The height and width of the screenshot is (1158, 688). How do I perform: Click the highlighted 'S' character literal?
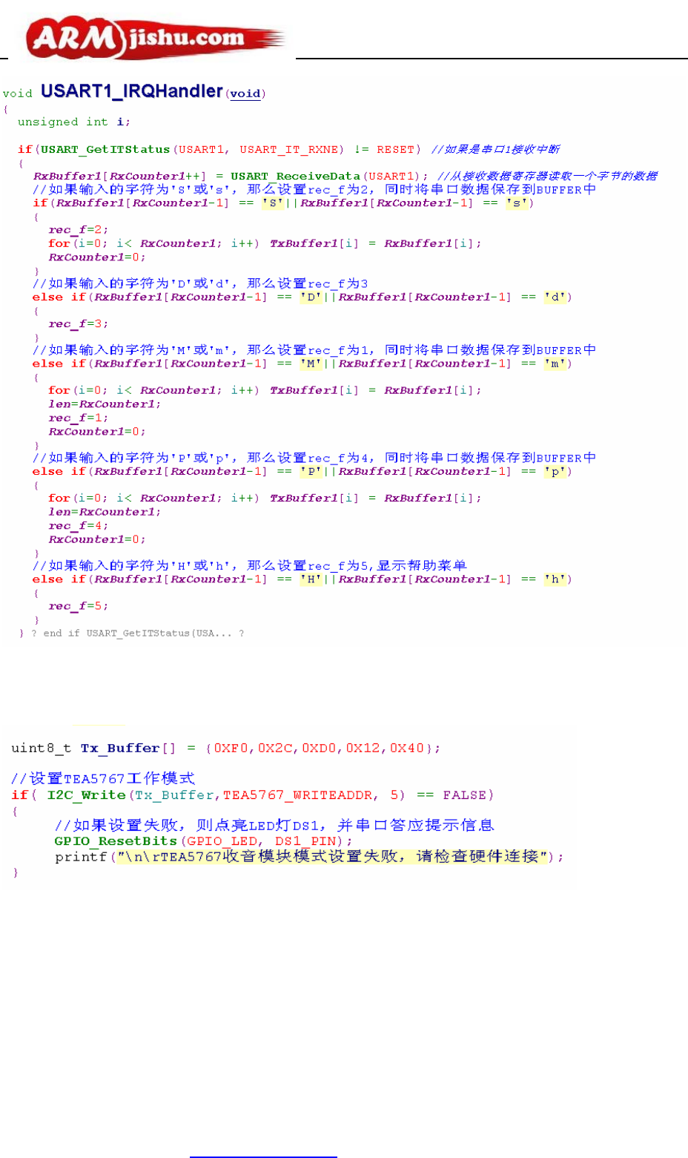coord(273,203)
